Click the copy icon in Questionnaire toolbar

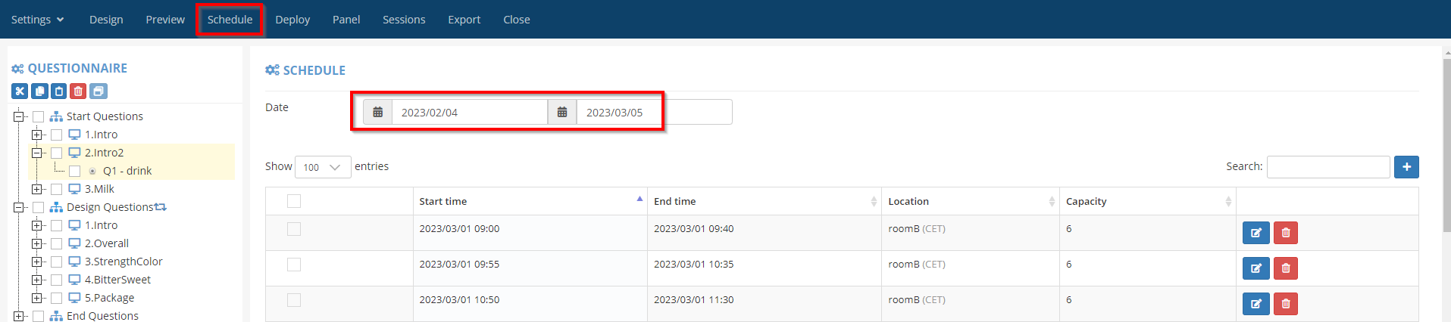[x=39, y=91]
